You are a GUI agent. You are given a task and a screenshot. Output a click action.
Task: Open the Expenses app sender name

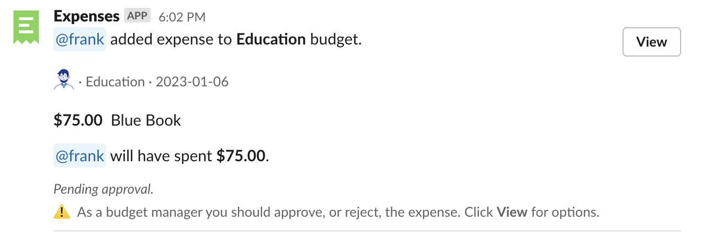click(87, 16)
